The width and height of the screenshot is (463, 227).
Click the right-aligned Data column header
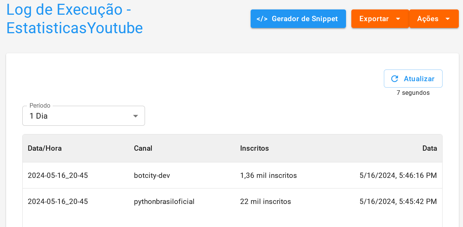[429, 148]
